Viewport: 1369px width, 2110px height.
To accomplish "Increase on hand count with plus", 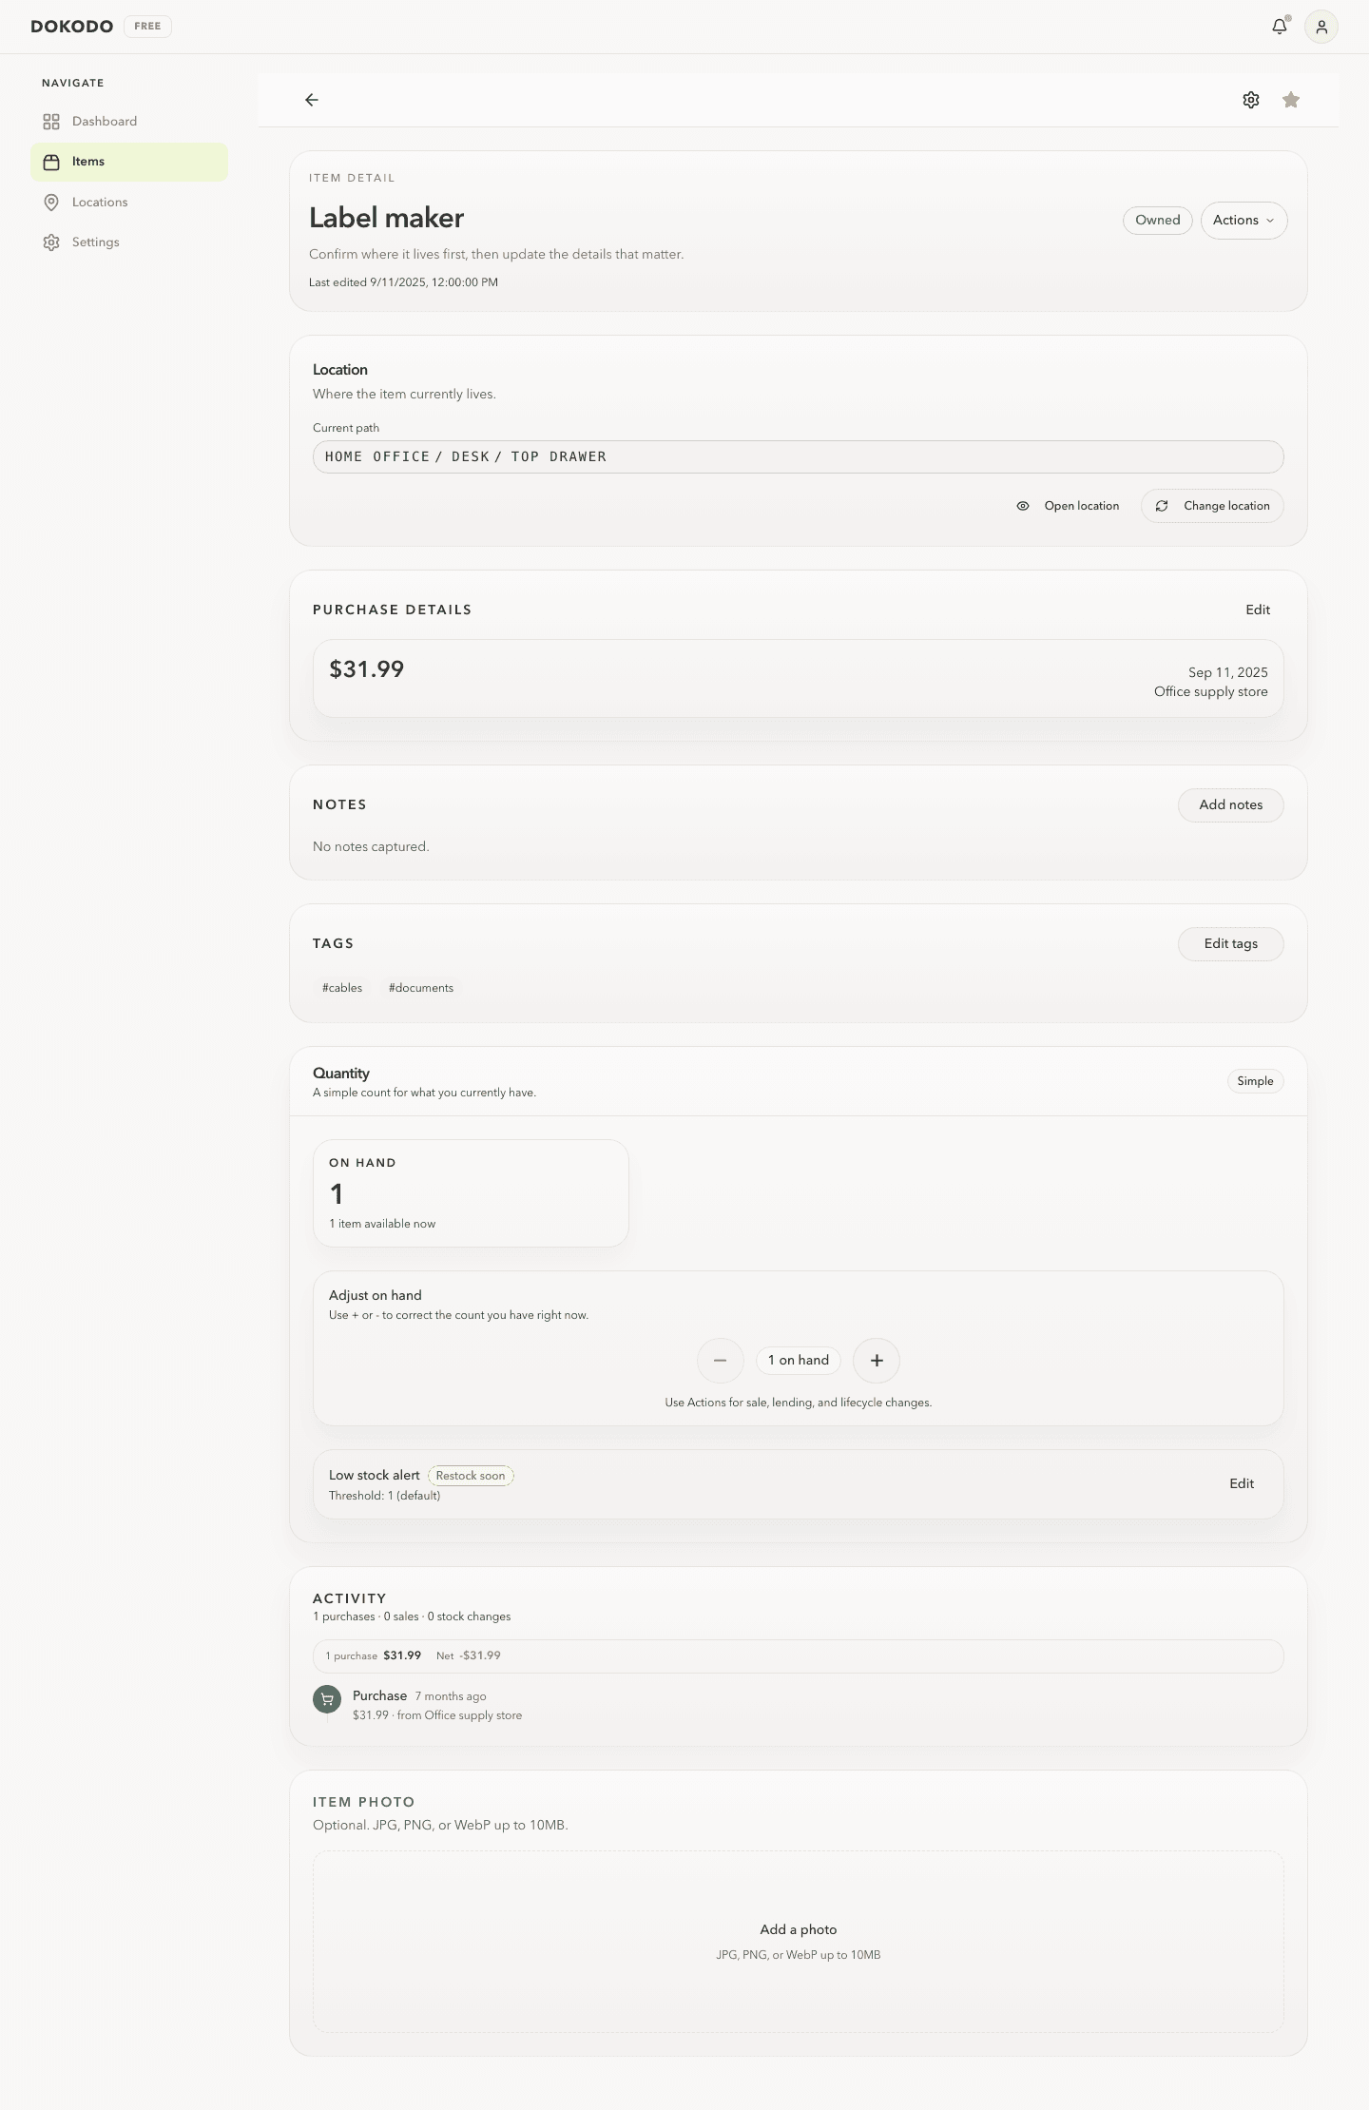I will (877, 1361).
